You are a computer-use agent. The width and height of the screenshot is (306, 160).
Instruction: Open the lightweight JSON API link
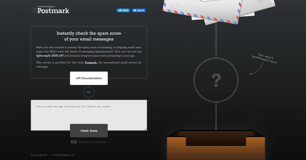50,56
